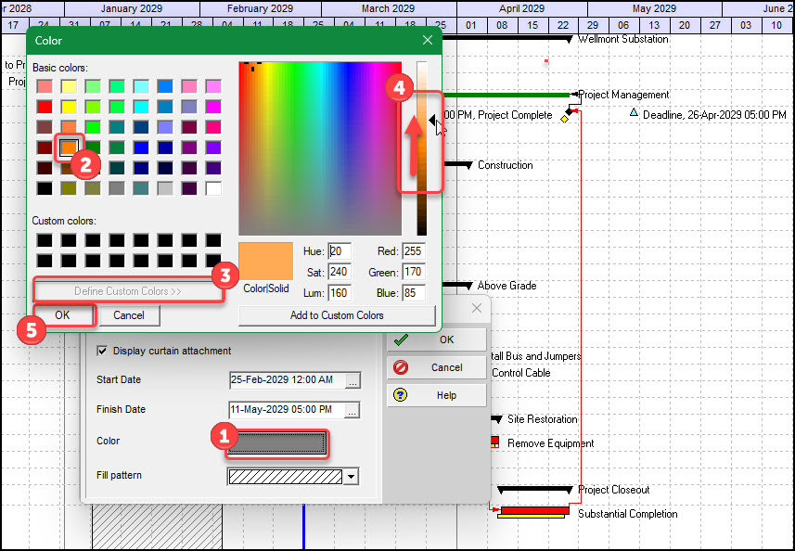Click the Color|Solid preview swatch
This screenshot has width=795, height=551.
[266, 261]
